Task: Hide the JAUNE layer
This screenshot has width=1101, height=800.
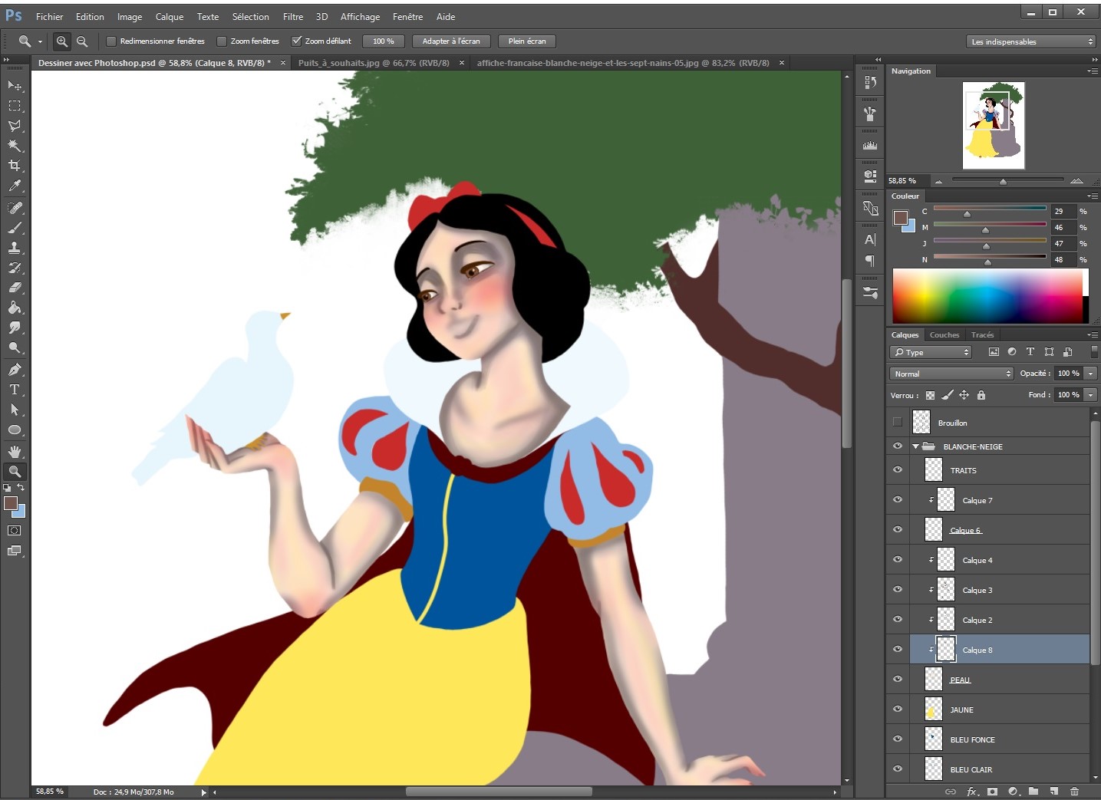Action: pyautogui.click(x=898, y=709)
